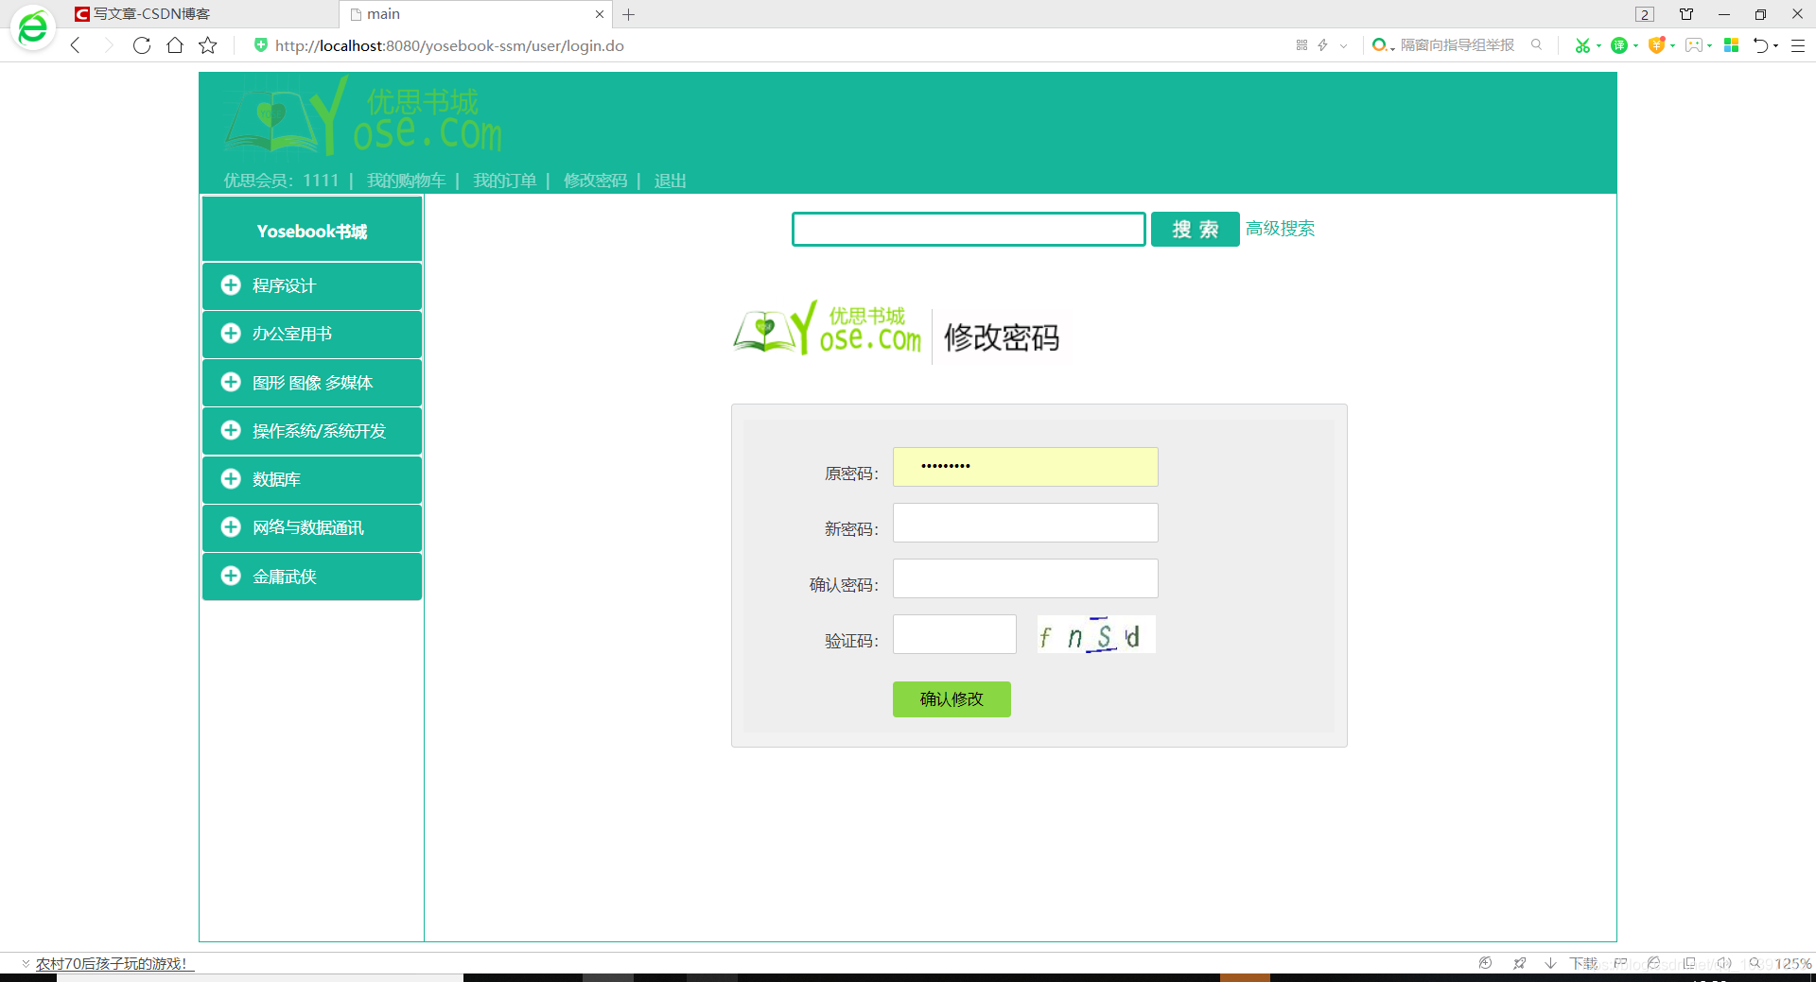
Task: Click the Yosebook书城 sidebar header
Action: (x=312, y=230)
